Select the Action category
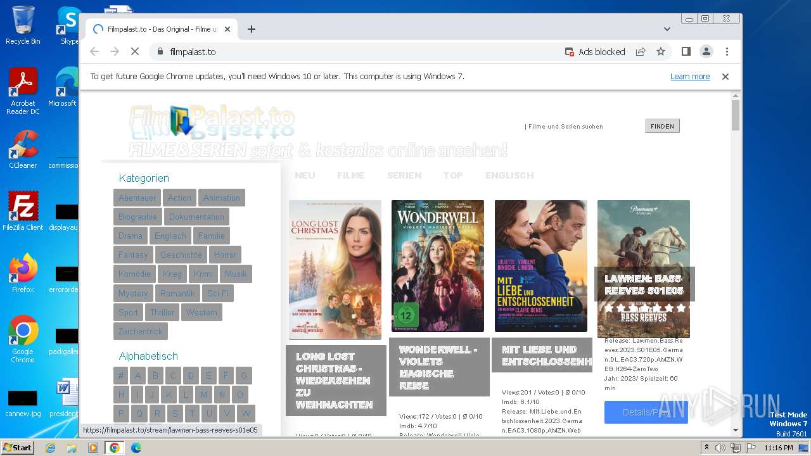The image size is (811, 456). click(x=179, y=198)
